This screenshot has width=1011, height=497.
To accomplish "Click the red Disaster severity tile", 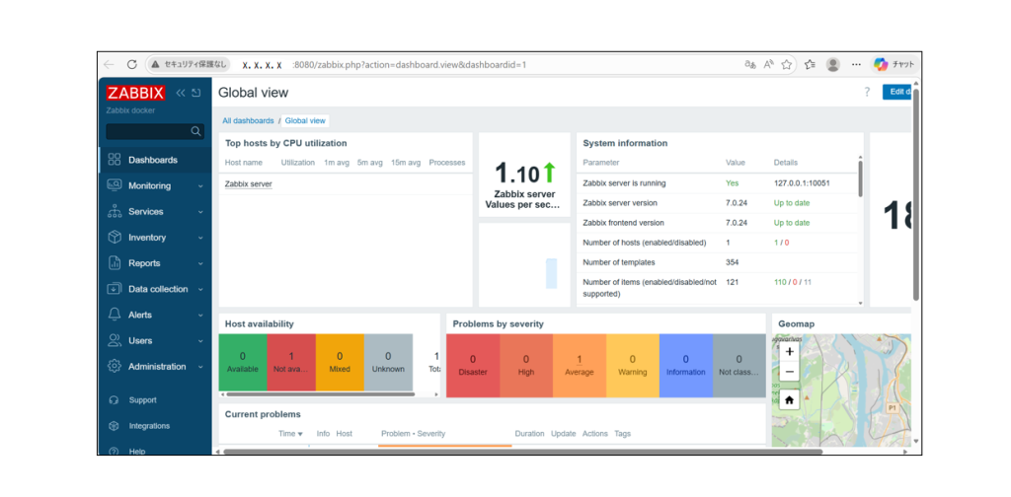I will (473, 365).
